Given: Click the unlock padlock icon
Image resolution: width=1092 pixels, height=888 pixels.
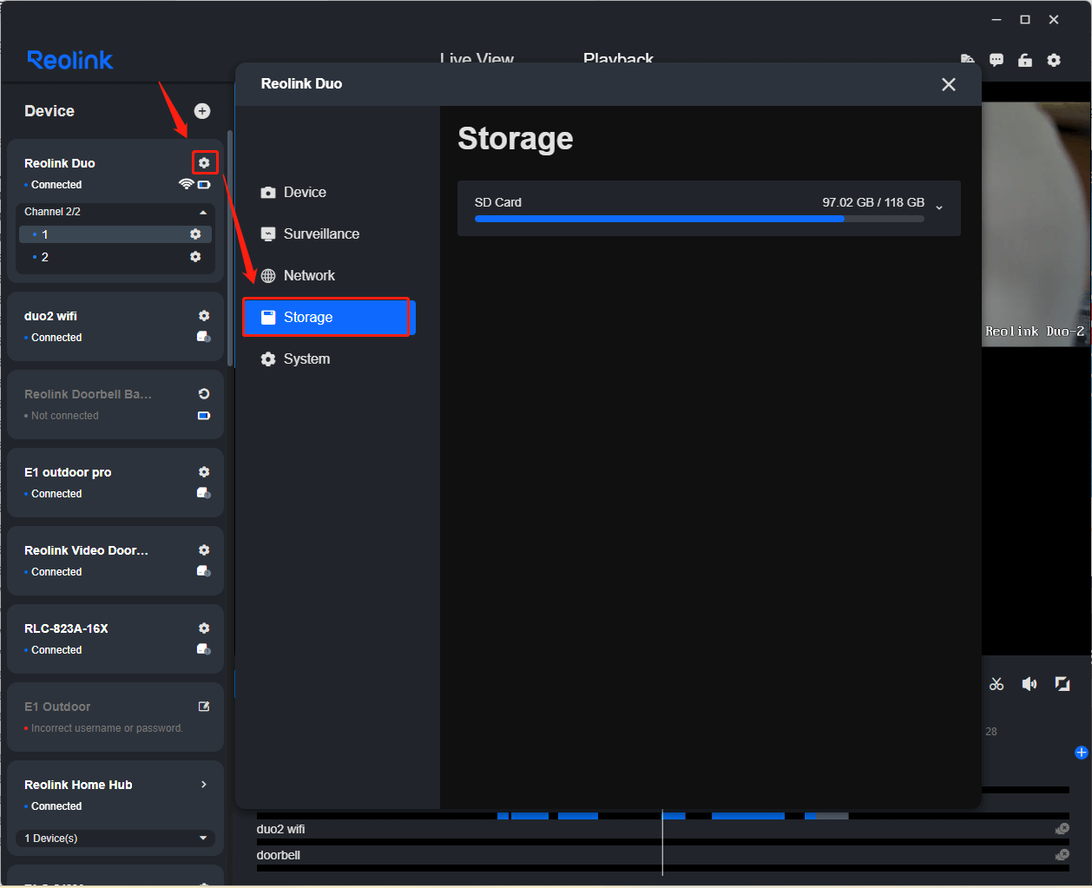Looking at the screenshot, I should click(1025, 60).
